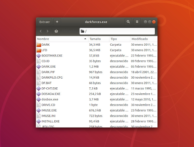
Task: Click the Extraer button
Action: pos(45,22)
